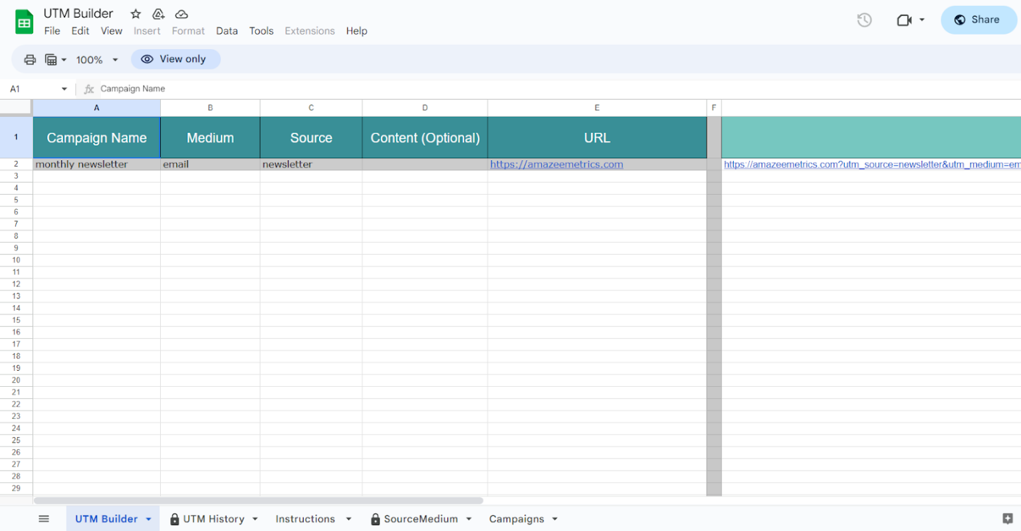Open the 100% zoom dropdown

pyautogui.click(x=96, y=59)
